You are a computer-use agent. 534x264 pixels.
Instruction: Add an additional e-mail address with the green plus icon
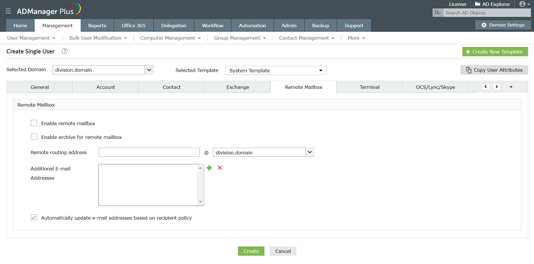pyautogui.click(x=209, y=168)
